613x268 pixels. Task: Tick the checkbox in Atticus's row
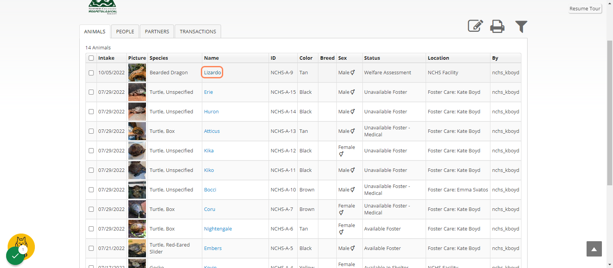coord(91,131)
